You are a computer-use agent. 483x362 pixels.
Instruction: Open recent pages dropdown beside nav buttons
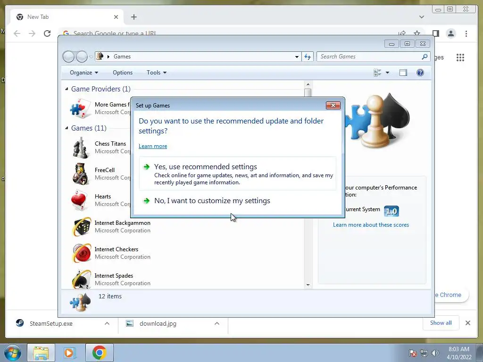tap(91, 57)
